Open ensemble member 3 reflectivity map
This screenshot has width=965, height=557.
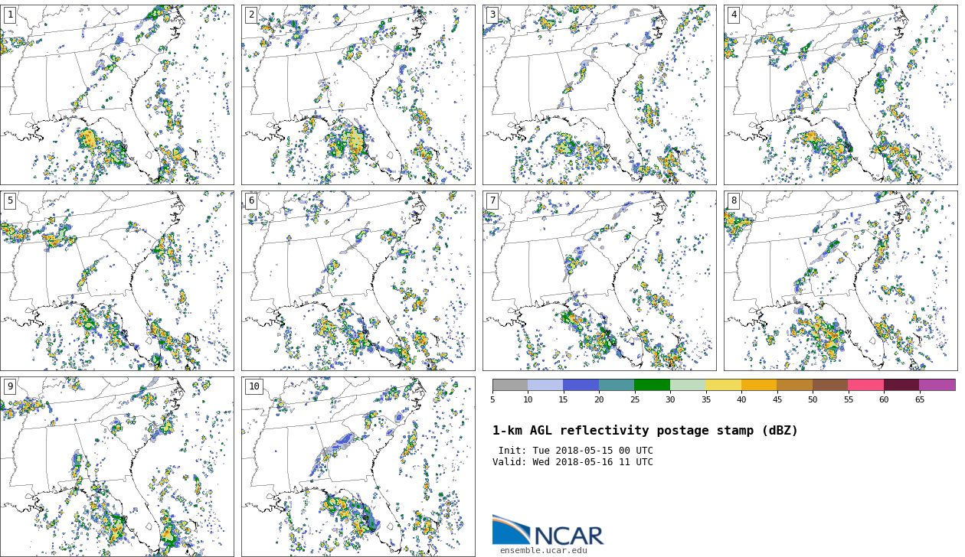[x=599, y=95]
